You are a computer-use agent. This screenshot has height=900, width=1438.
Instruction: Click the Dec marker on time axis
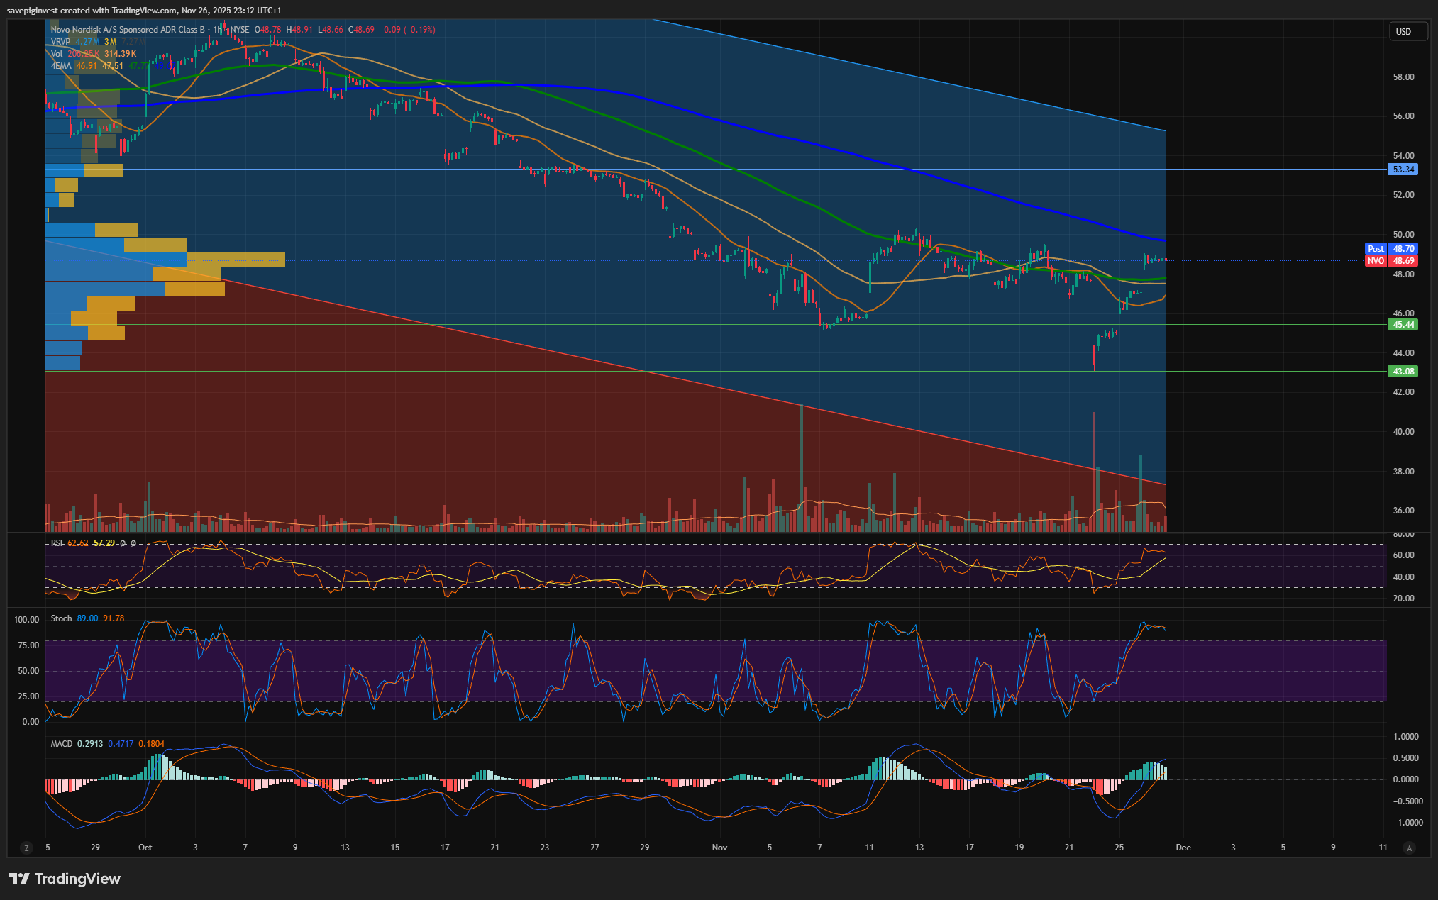coord(1183,848)
